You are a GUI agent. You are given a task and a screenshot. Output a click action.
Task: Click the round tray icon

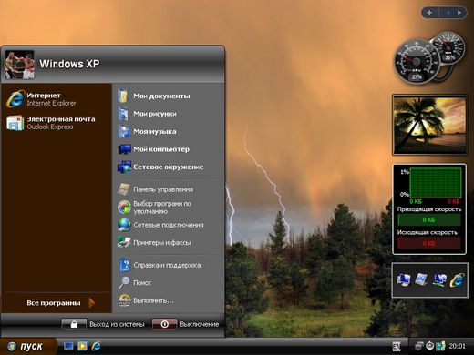(429, 346)
